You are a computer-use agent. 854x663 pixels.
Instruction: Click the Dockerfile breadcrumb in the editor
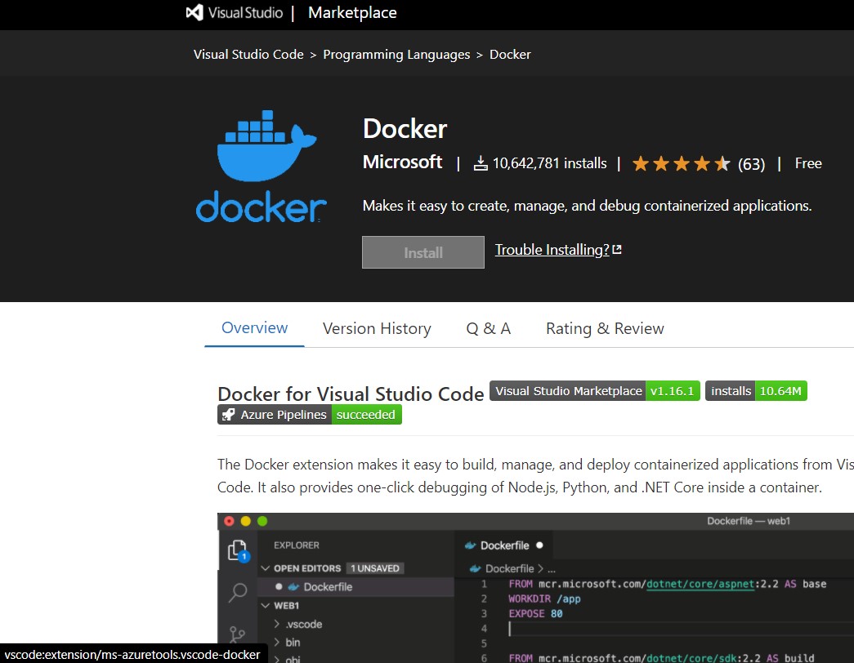click(x=509, y=568)
